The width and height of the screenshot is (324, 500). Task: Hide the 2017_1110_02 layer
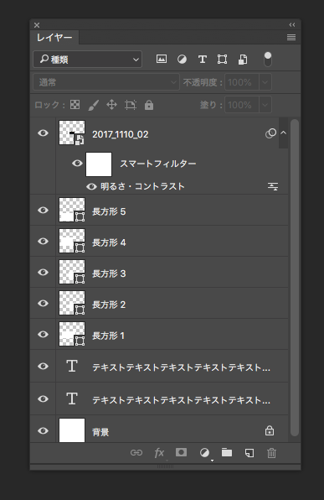click(x=43, y=133)
